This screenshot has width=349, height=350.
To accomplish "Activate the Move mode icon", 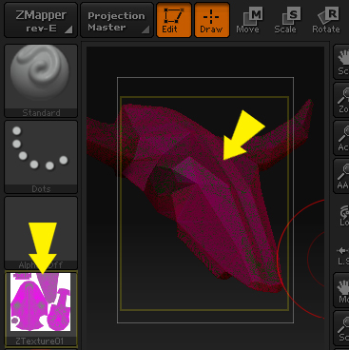I will pos(249,20).
